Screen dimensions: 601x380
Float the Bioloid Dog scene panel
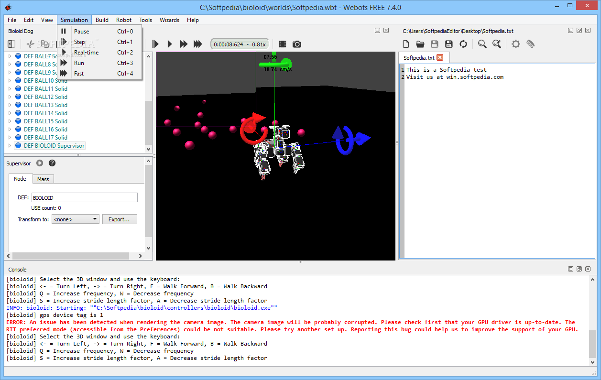click(x=378, y=30)
